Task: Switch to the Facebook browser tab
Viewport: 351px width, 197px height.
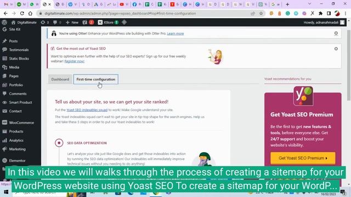Action: (137, 4)
